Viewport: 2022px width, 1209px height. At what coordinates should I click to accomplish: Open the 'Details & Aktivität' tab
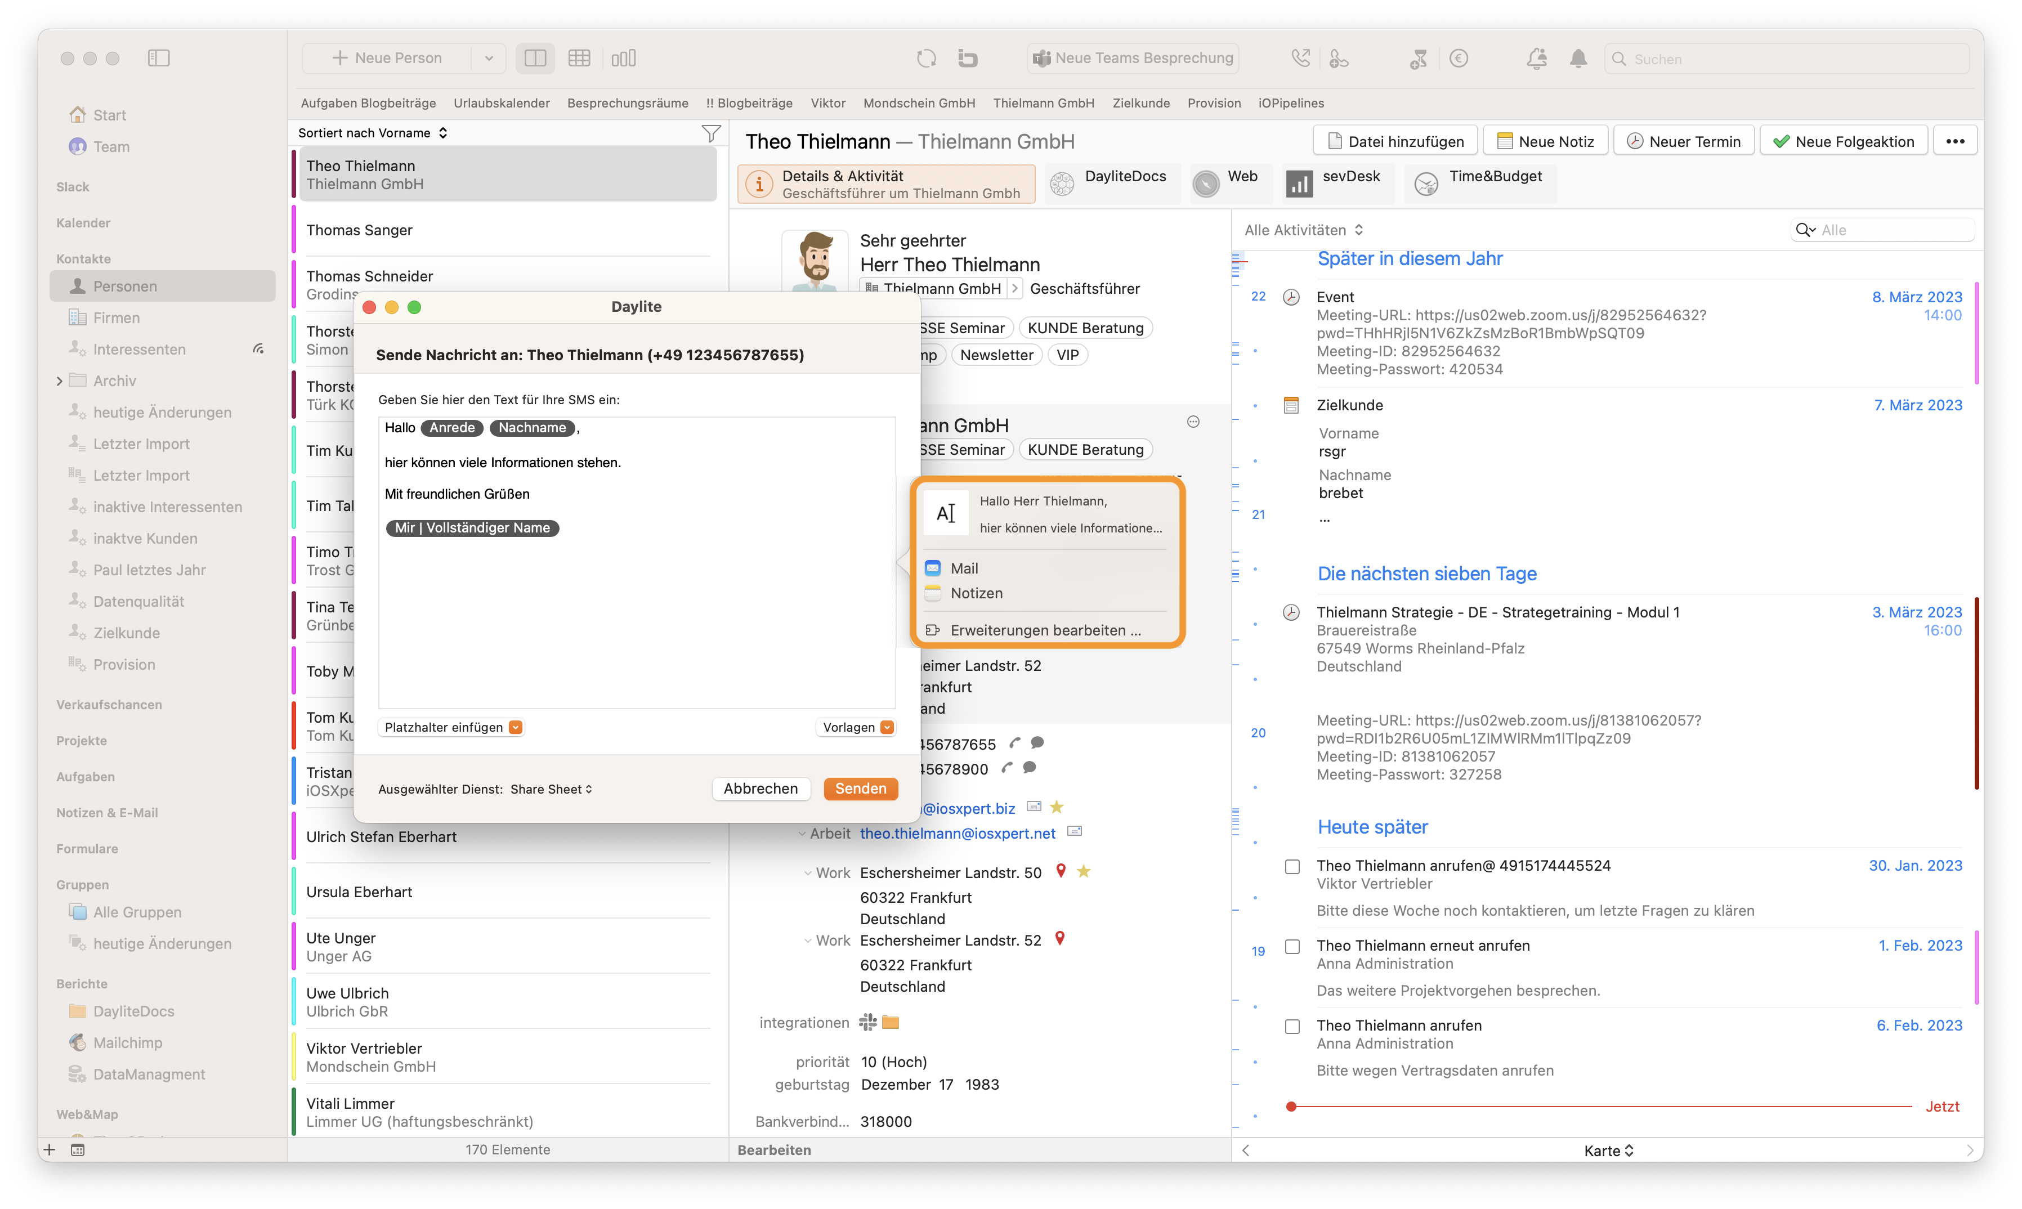(x=885, y=184)
